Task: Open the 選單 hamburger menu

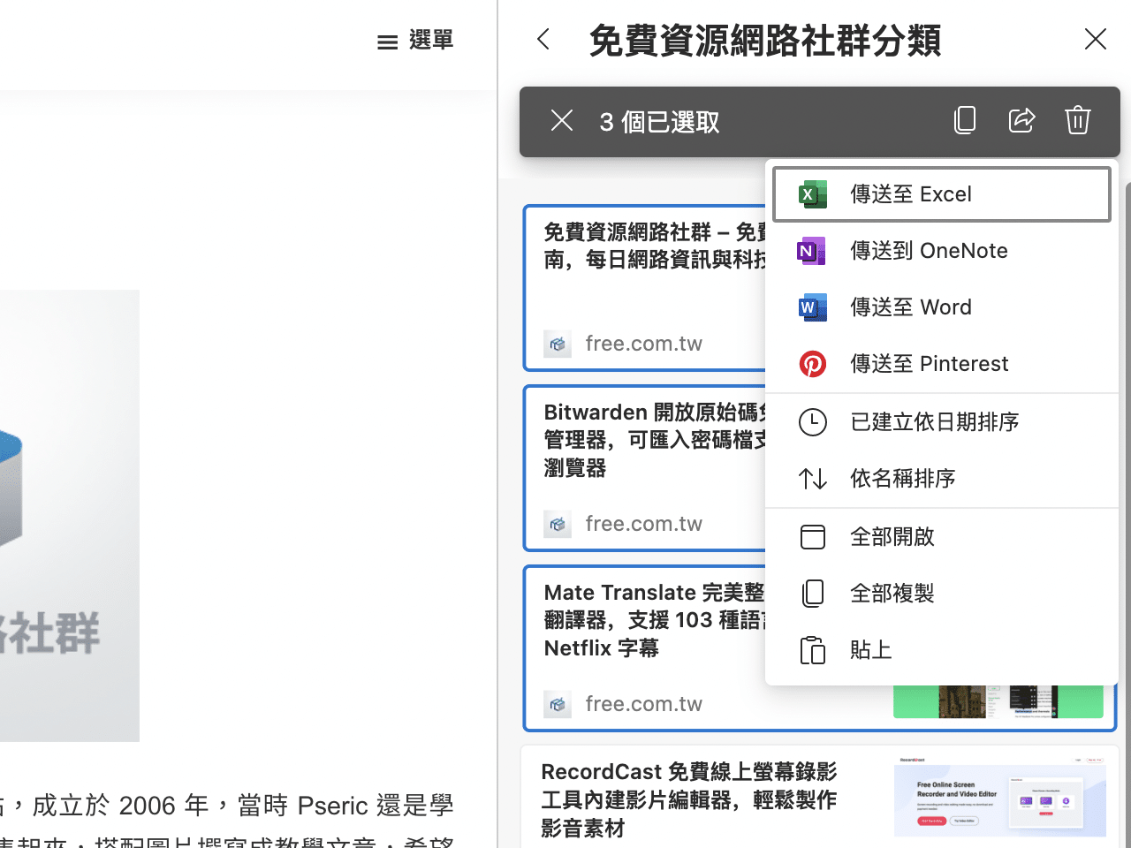Action: (414, 41)
